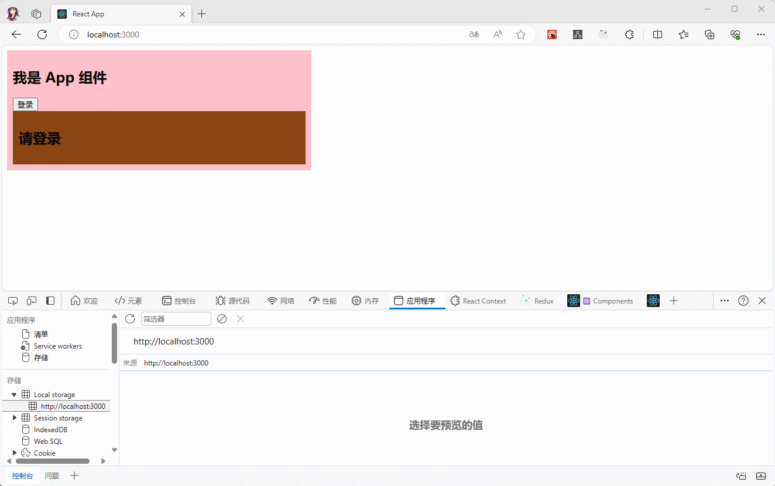The height and width of the screenshot is (486, 775).
Task: Clear all storage entries icon
Action: [x=222, y=319]
